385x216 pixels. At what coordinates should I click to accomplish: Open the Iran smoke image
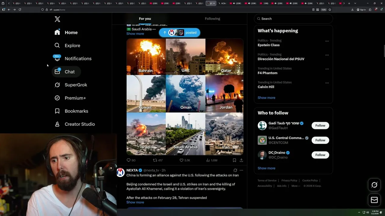tap(224, 134)
